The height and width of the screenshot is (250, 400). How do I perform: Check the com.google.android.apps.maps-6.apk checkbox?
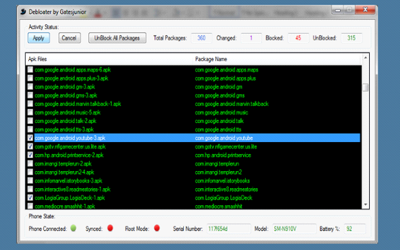30,70
